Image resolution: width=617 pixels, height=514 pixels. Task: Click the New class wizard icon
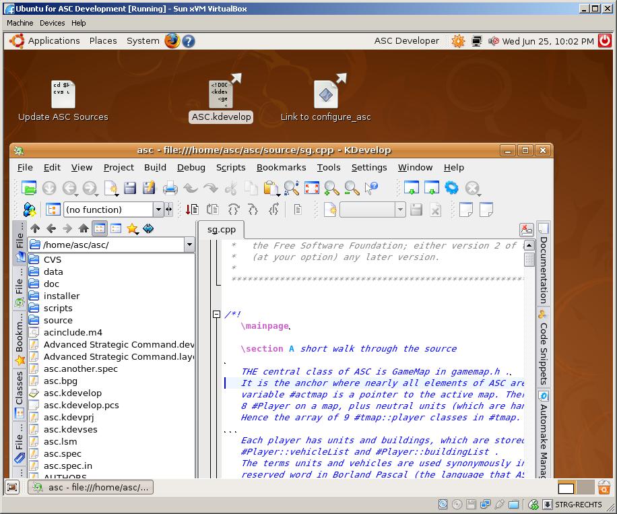30,210
